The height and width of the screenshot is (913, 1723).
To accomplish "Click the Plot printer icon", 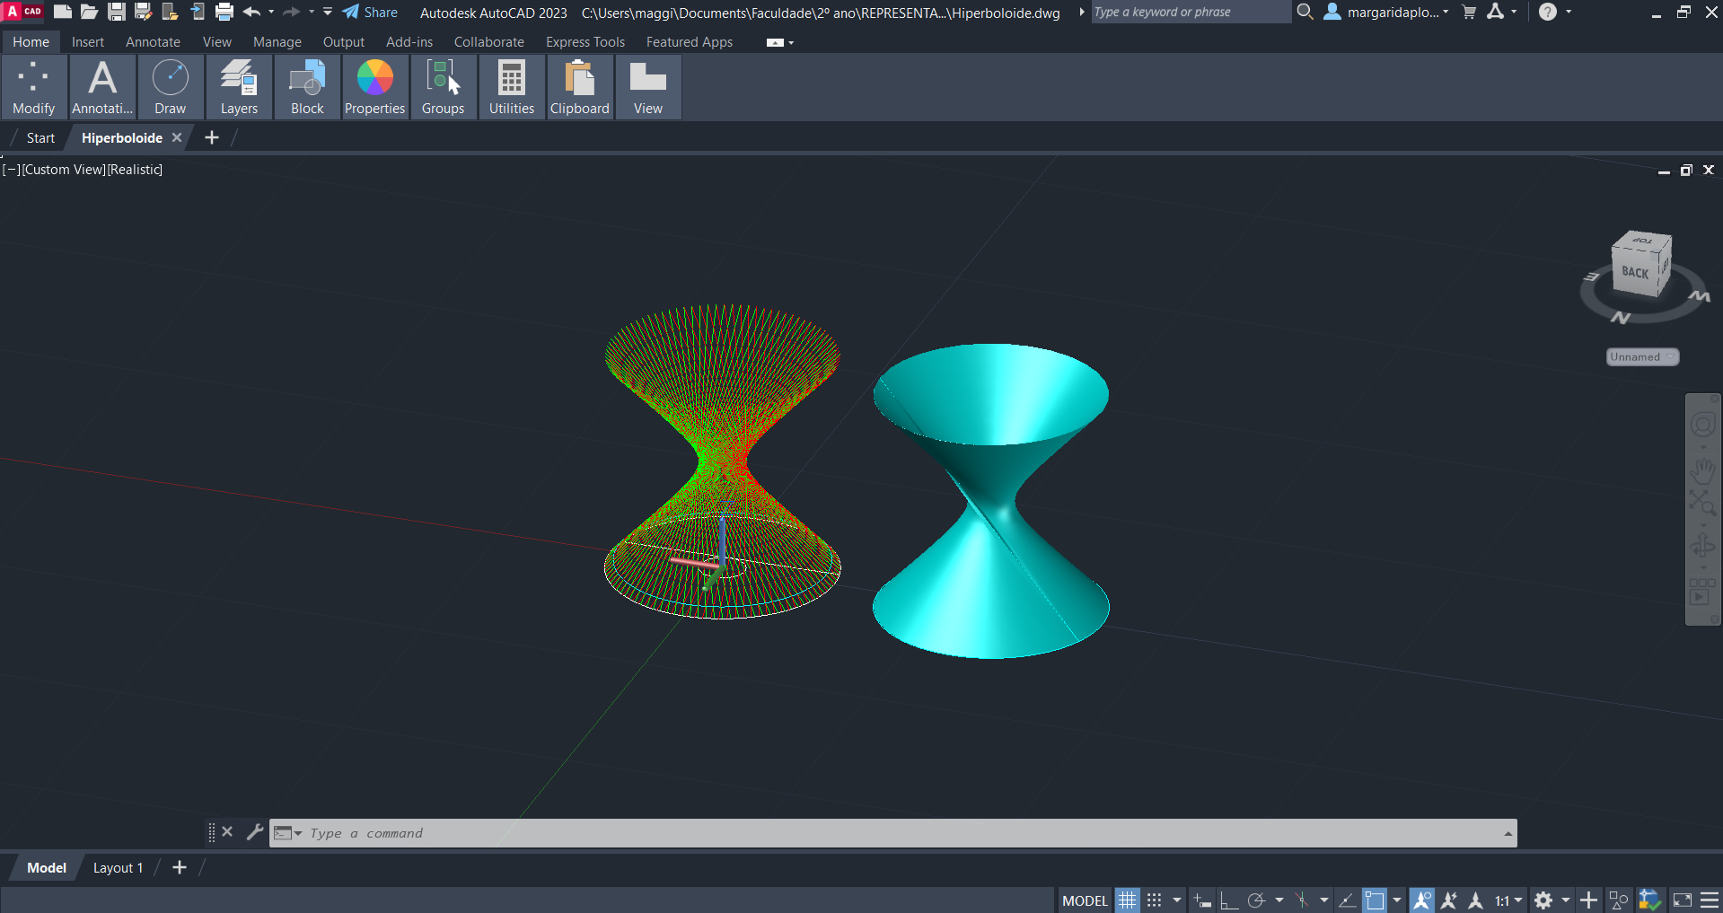I will coord(224,12).
